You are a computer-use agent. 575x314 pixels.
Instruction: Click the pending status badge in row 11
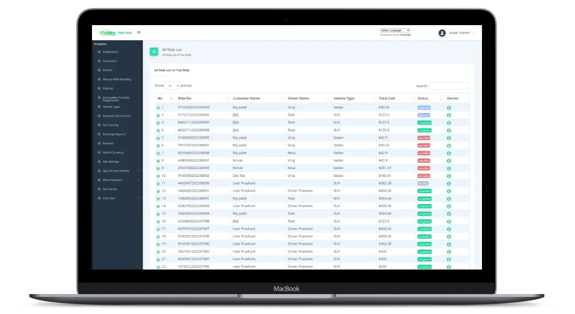(423, 184)
